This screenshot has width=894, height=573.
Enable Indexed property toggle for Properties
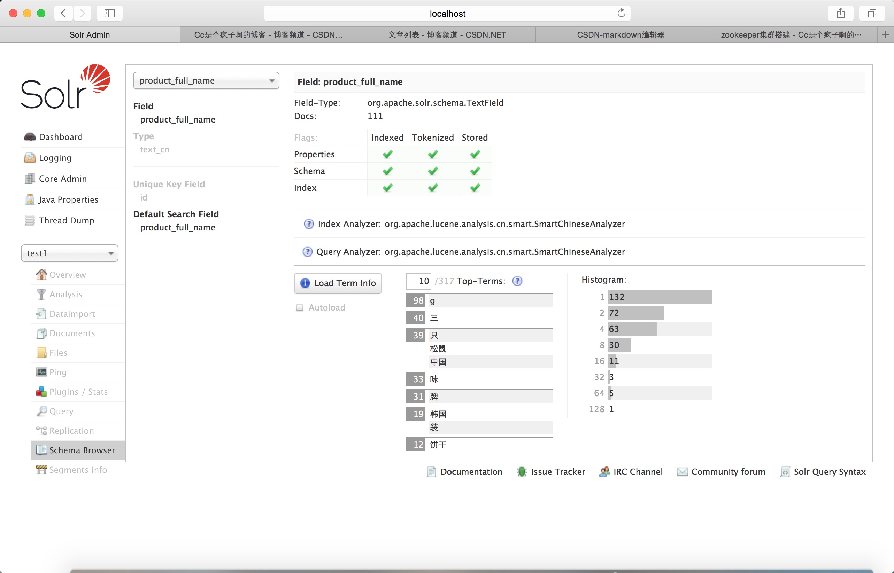click(x=386, y=154)
